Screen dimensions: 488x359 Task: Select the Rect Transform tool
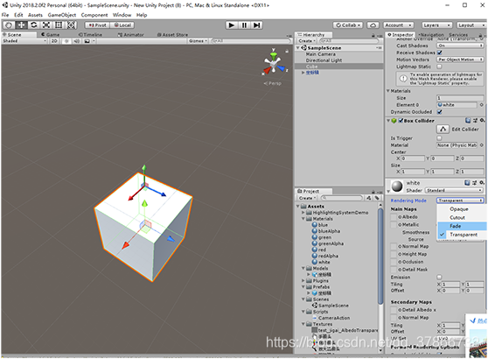pyautogui.click(x=59, y=25)
